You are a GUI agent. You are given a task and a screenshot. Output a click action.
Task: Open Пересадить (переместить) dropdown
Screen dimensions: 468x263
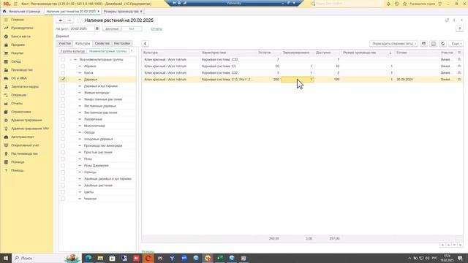tap(393, 44)
